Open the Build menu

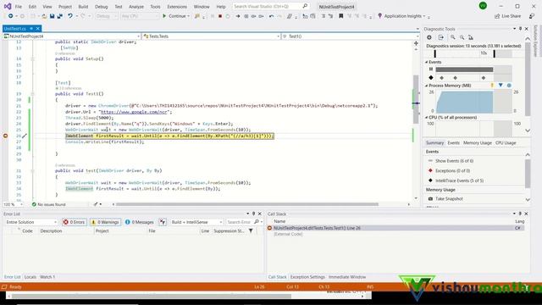tap(83, 7)
